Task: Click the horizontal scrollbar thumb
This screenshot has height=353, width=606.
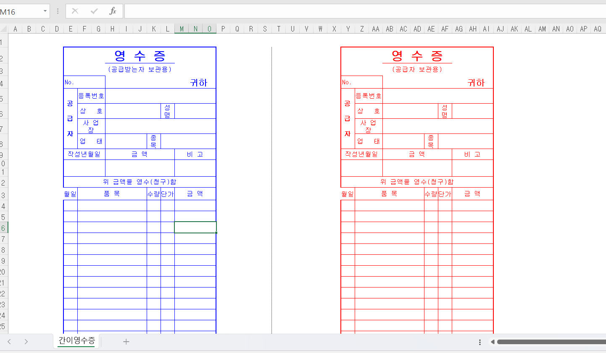Action: tap(551, 342)
